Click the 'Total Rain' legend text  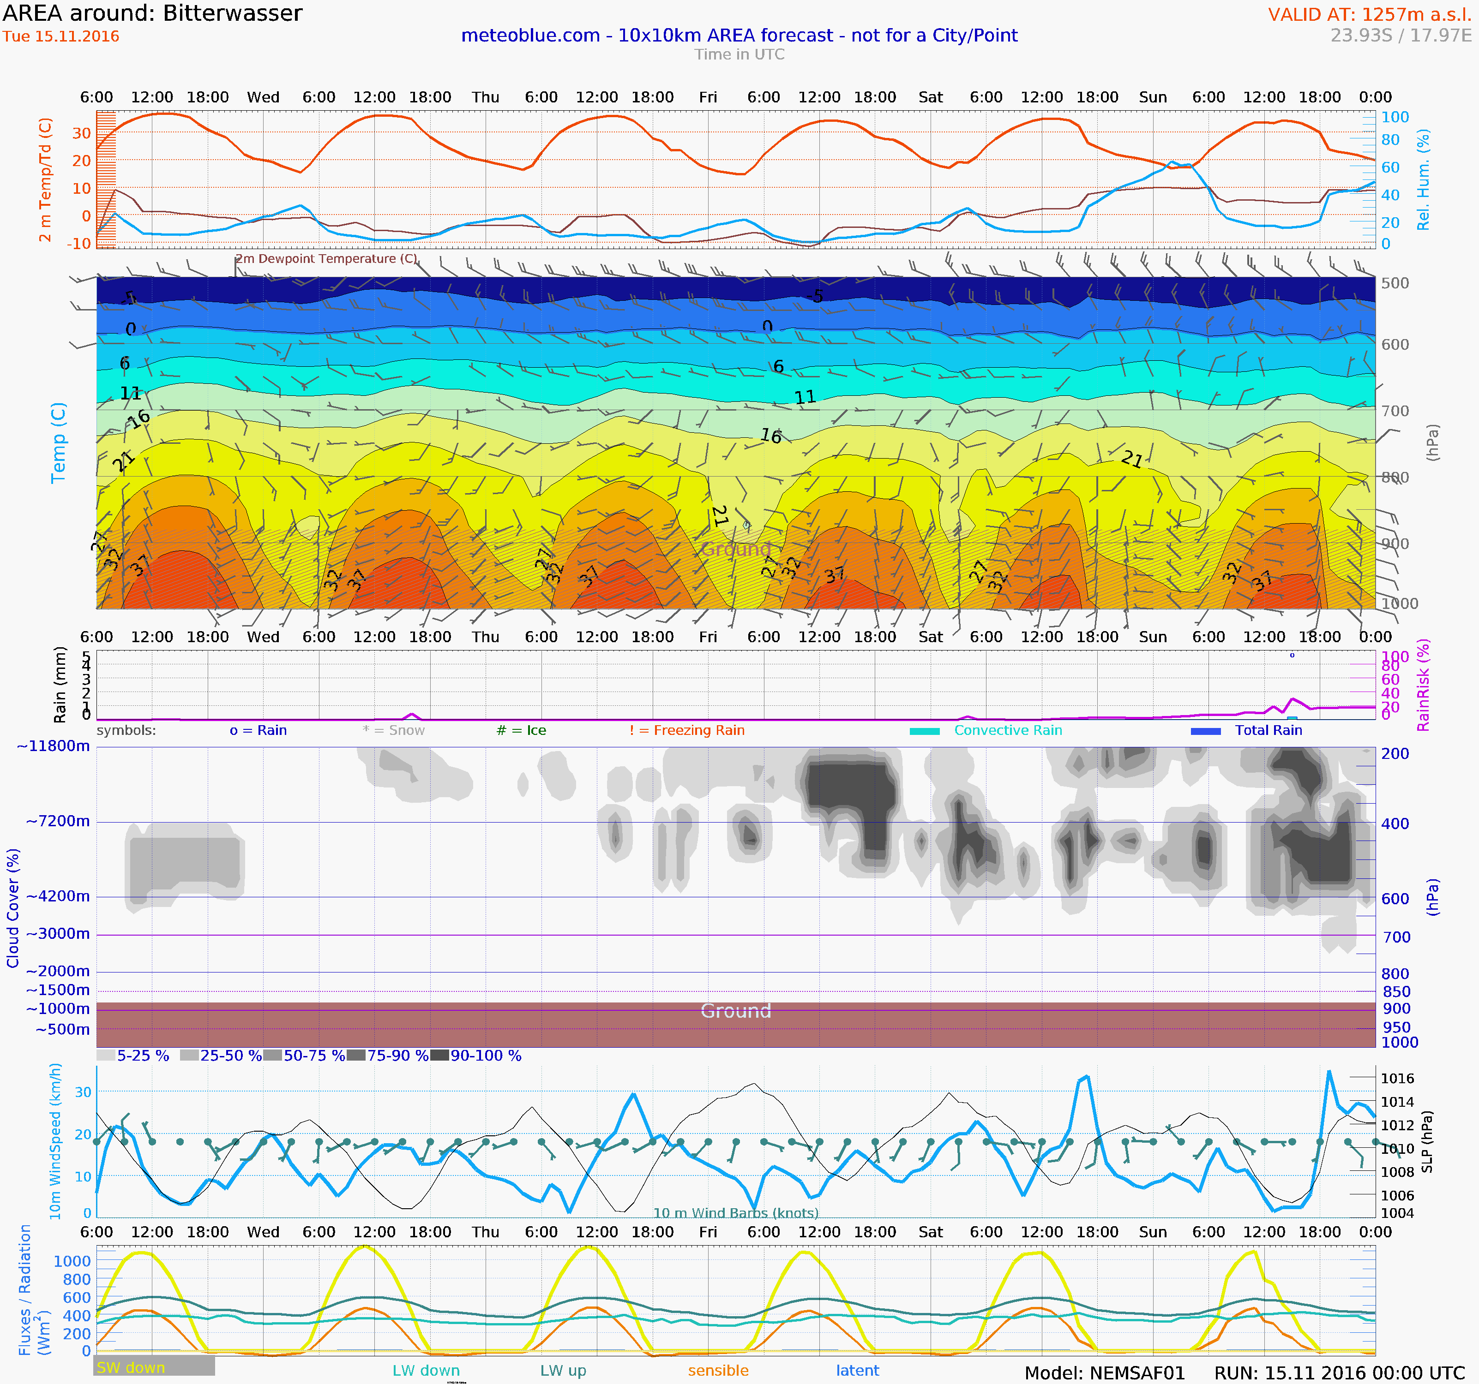pyautogui.click(x=1269, y=730)
